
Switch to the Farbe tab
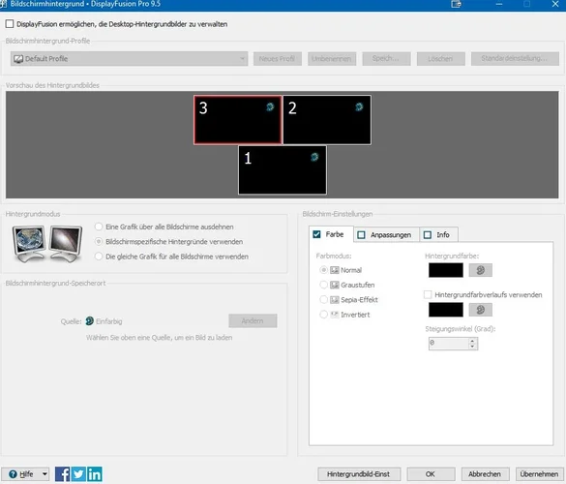[x=331, y=234]
